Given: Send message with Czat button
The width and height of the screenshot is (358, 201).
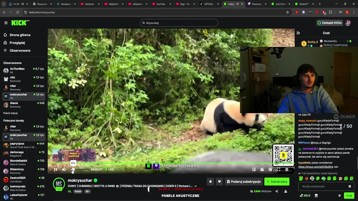Looking at the screenshot, I should (349, 196).
